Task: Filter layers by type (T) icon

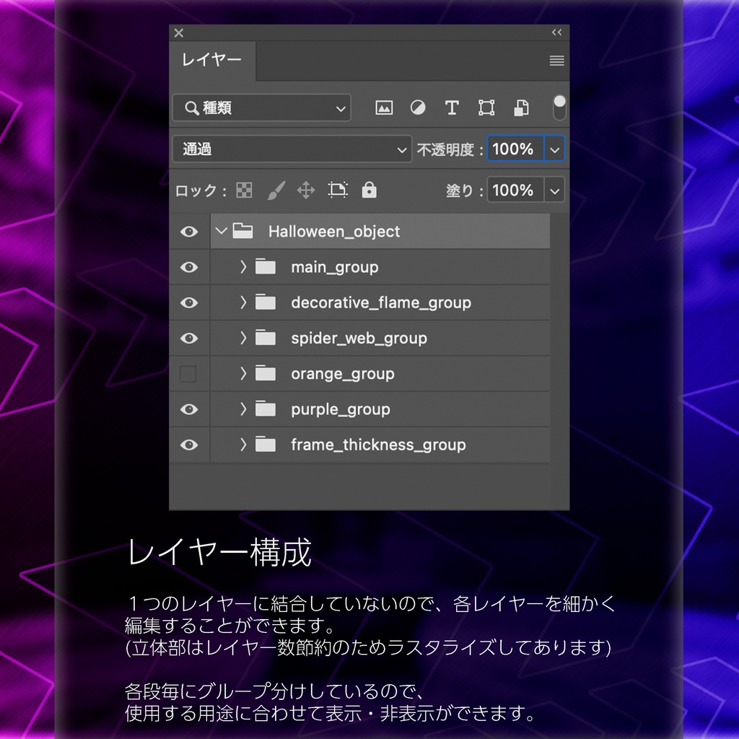Action: click(x=452, y=108)
